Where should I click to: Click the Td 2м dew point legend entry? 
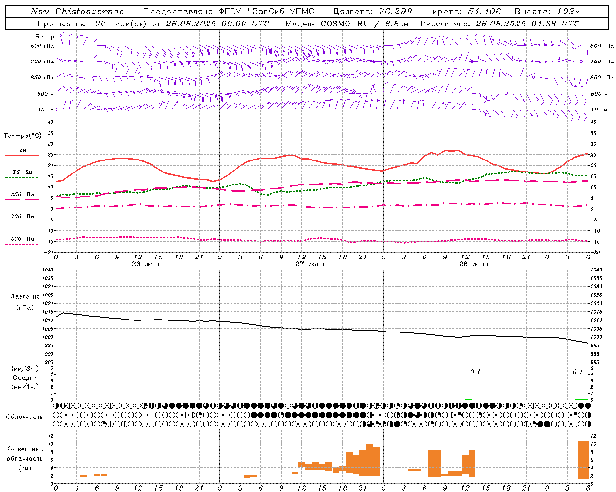point(23,172)
